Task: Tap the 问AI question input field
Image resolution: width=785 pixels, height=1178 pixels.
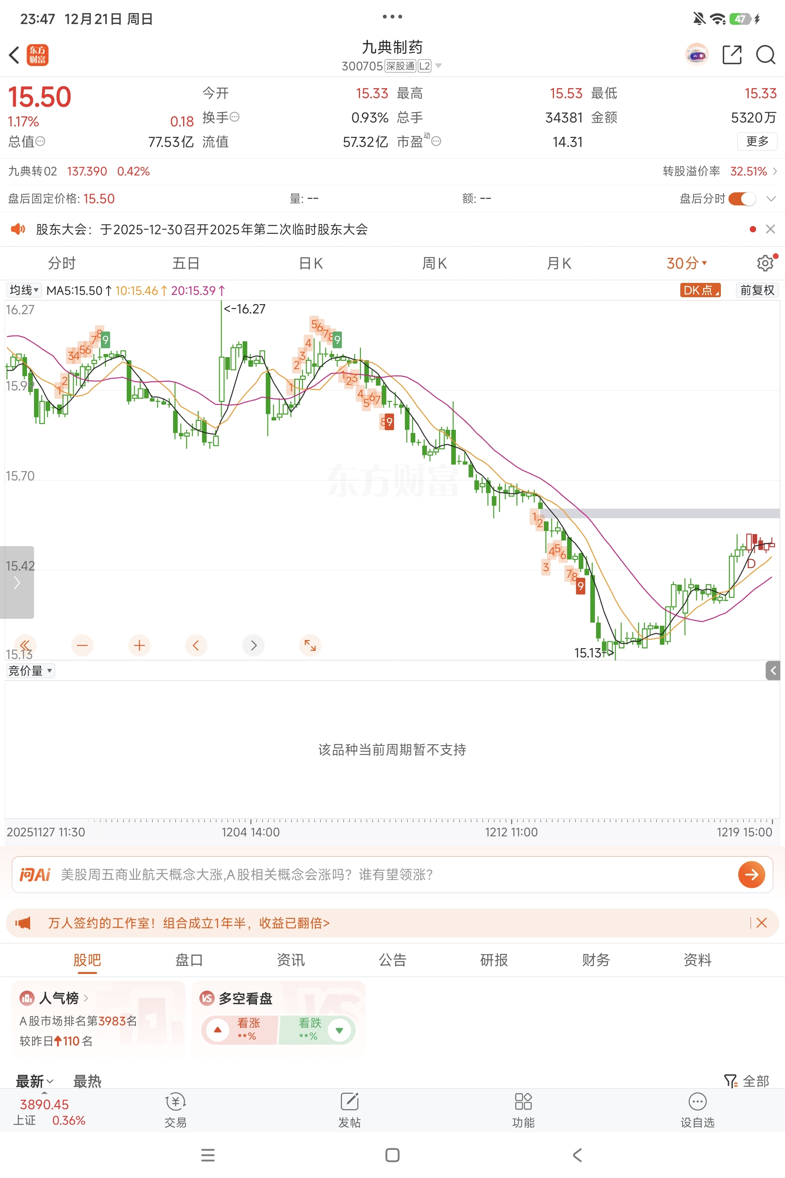Action: click(391, 875)
